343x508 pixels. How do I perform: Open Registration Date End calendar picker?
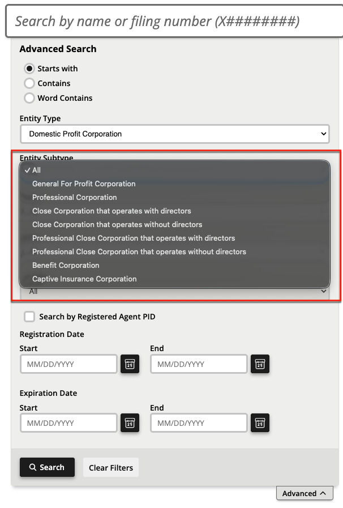click(x=260, y=364)
